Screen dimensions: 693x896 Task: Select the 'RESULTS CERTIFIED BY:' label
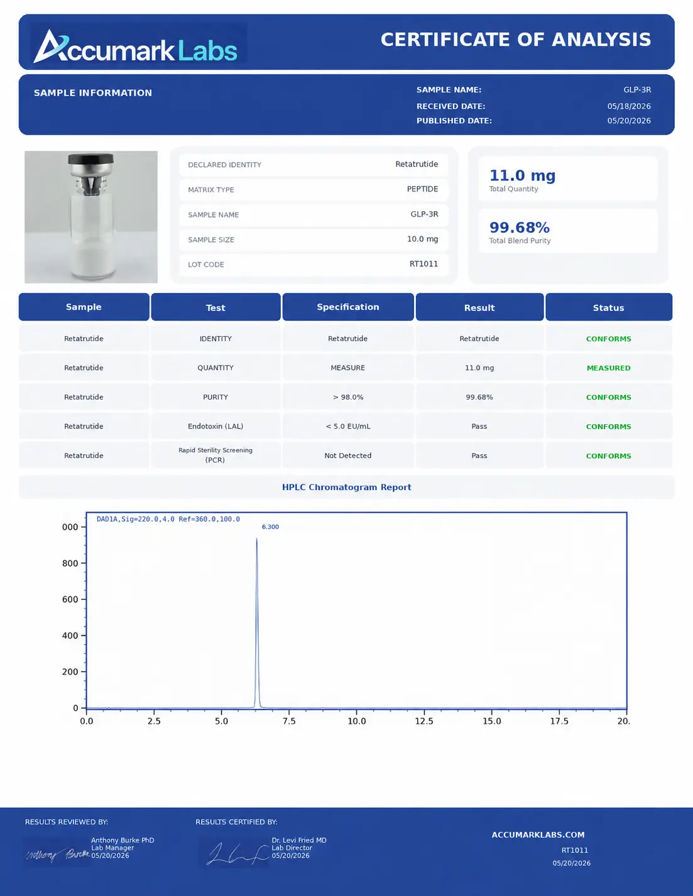(236, 822)
